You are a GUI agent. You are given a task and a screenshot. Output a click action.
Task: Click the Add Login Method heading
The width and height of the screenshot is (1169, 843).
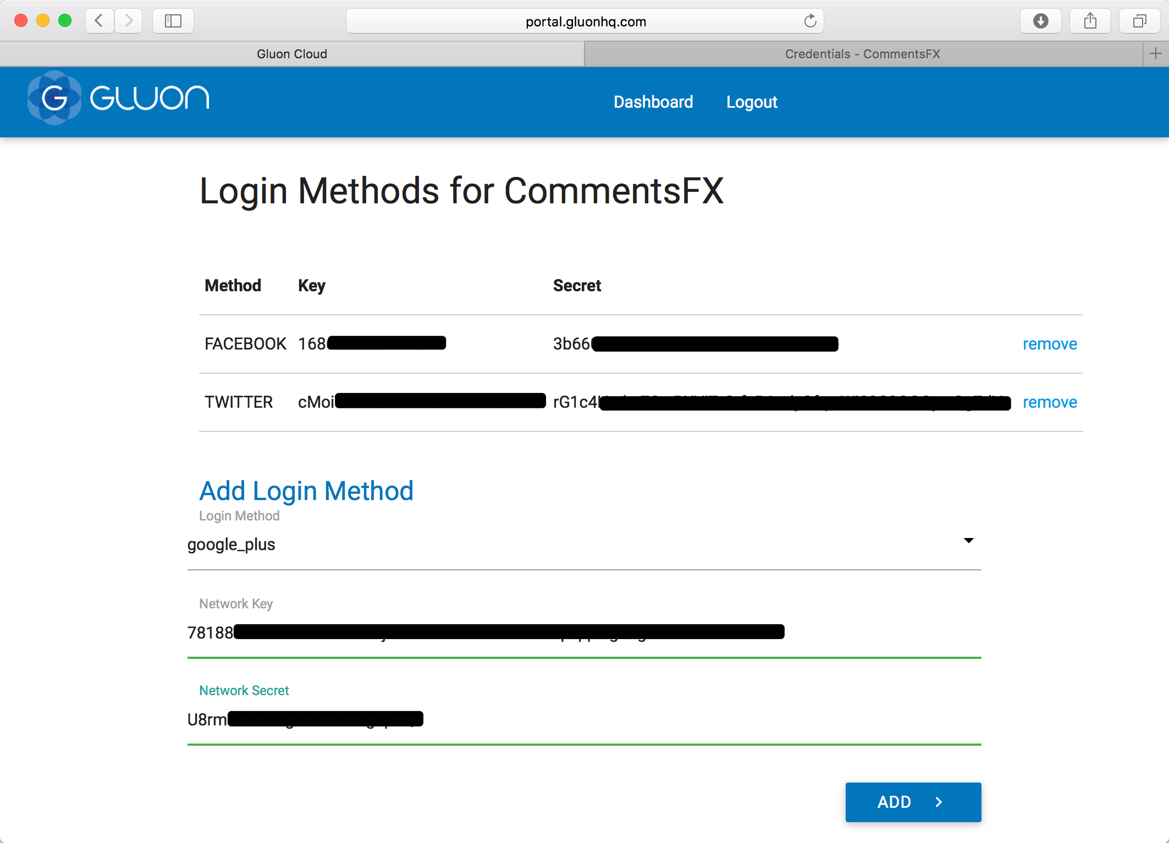306,491
